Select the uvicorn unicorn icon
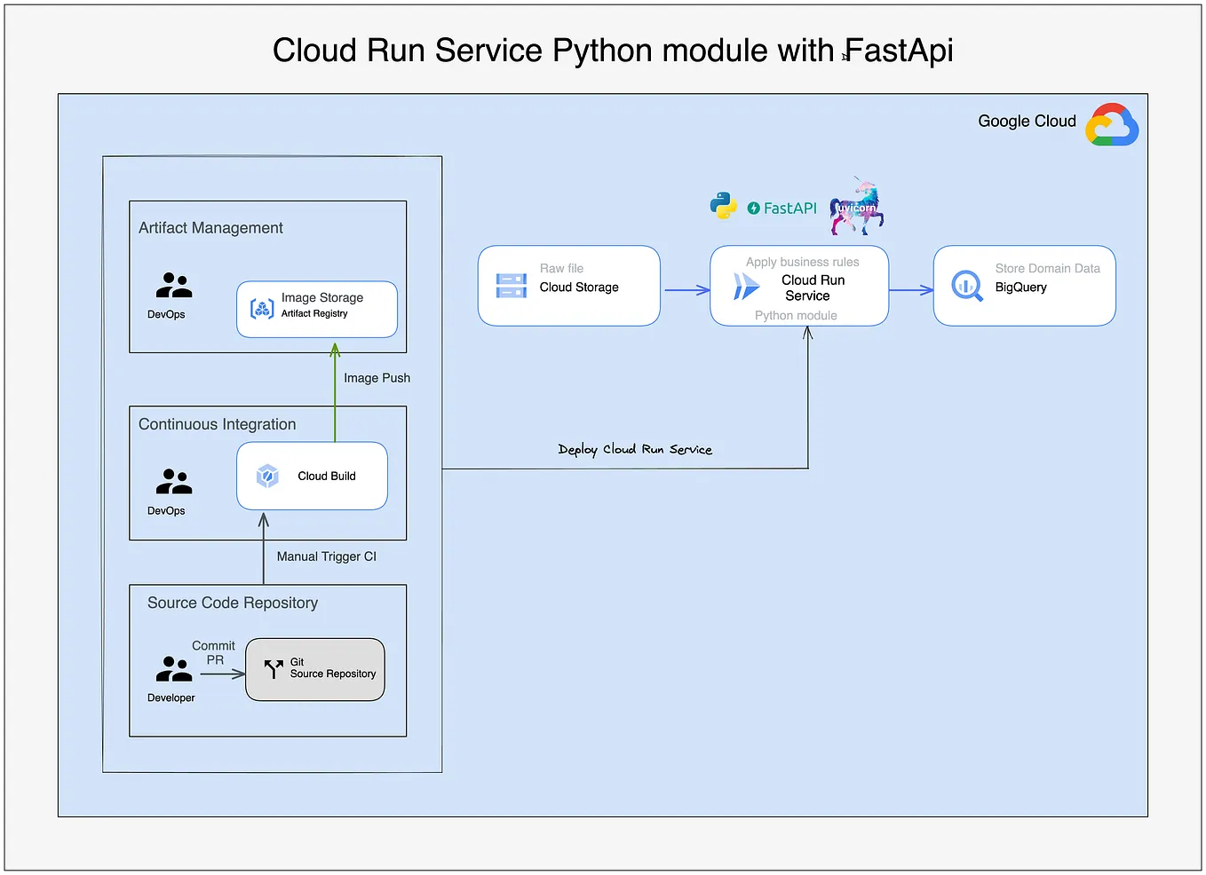The width and height of the screenshot is (1206, 875). click(855, 206)
